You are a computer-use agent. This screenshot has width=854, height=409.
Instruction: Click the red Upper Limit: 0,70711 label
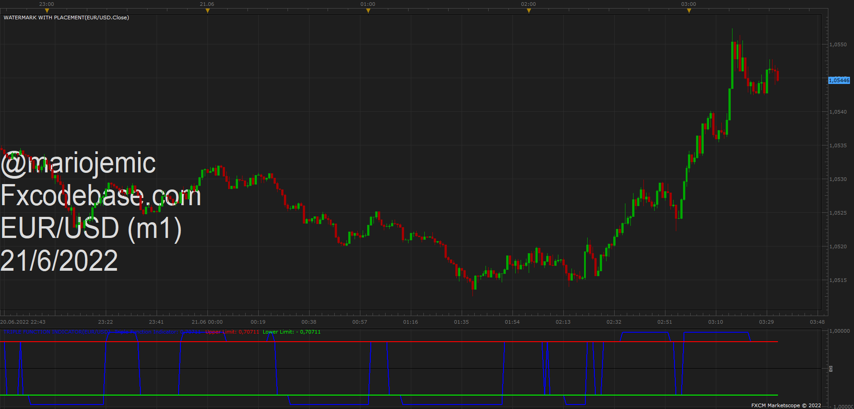232,332
